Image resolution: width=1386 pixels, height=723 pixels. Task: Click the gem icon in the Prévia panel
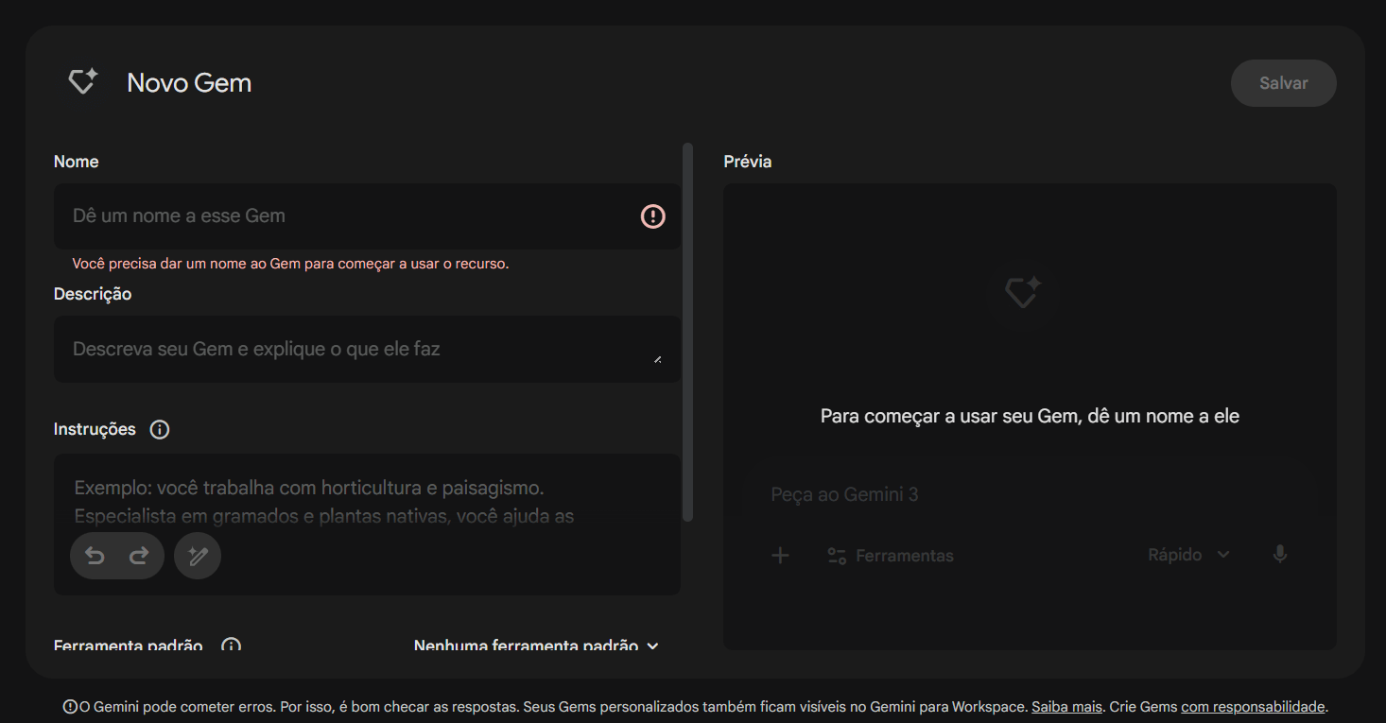(x=1022, y=291)
